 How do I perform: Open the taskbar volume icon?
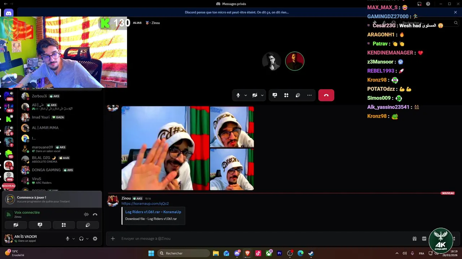(x=405, y=253)
